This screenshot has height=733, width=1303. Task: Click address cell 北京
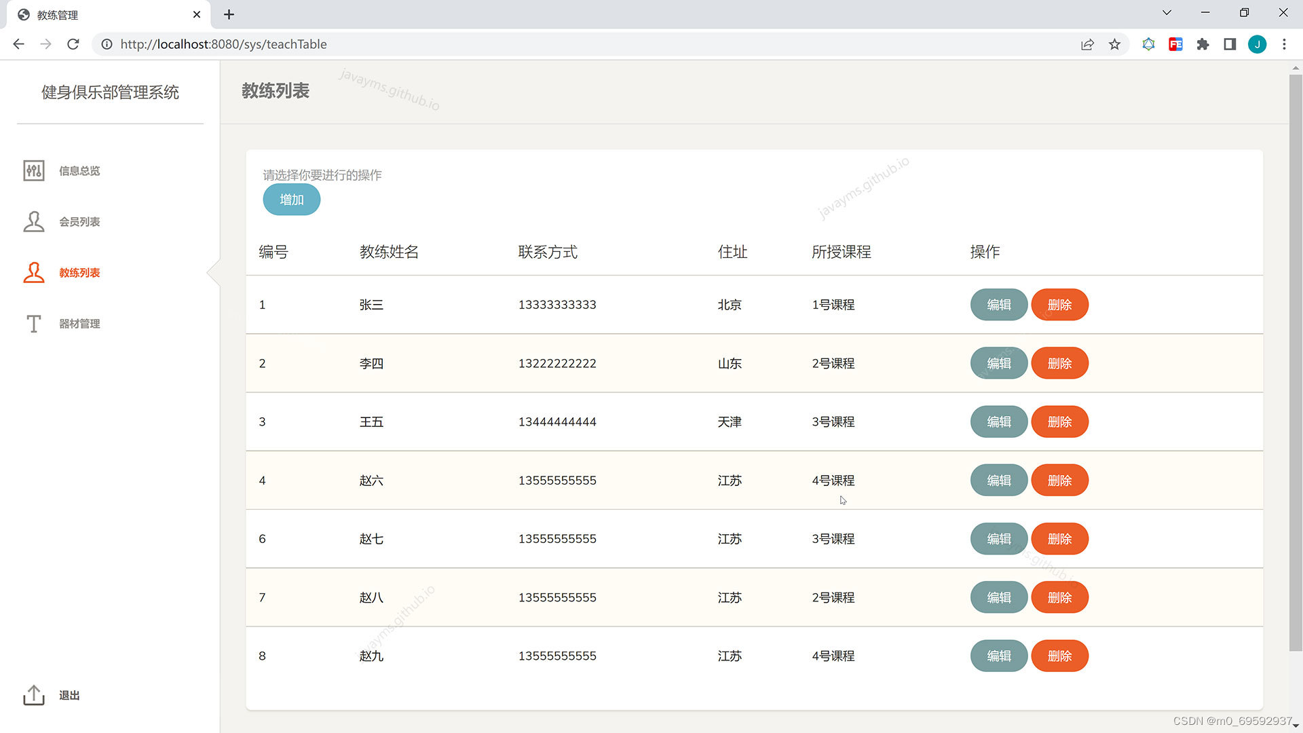(730, 305)
